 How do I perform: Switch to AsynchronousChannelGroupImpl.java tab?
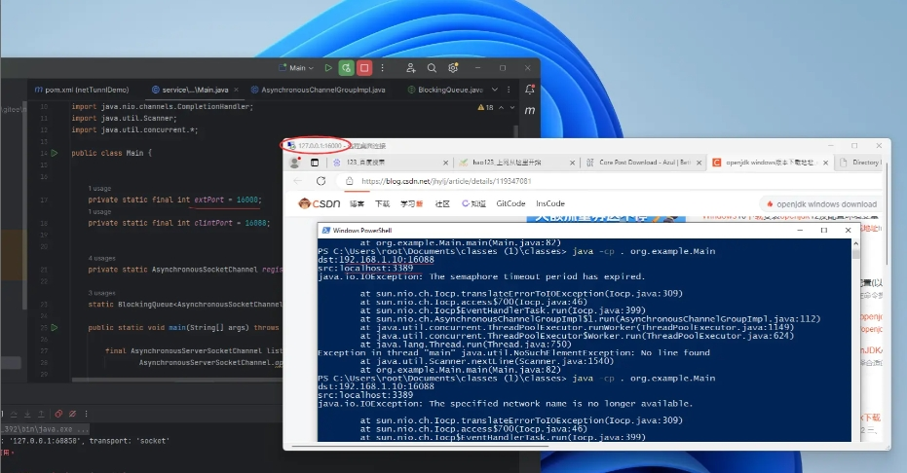pyautogui.click(x=321, y=90)
